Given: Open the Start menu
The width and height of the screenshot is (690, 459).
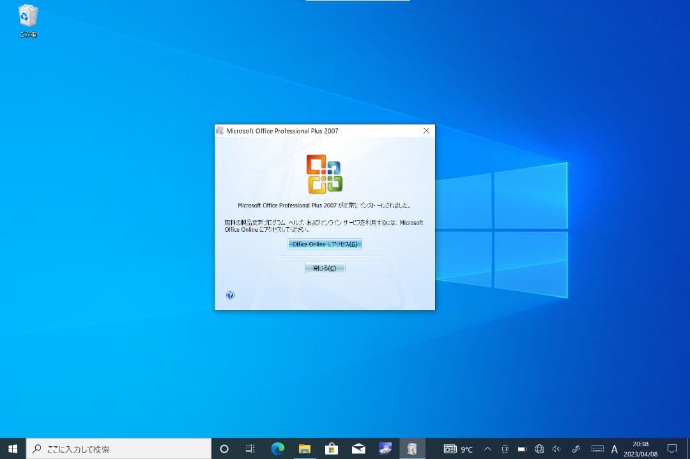Looking at the screenshot, I should [x=12, y=448].
